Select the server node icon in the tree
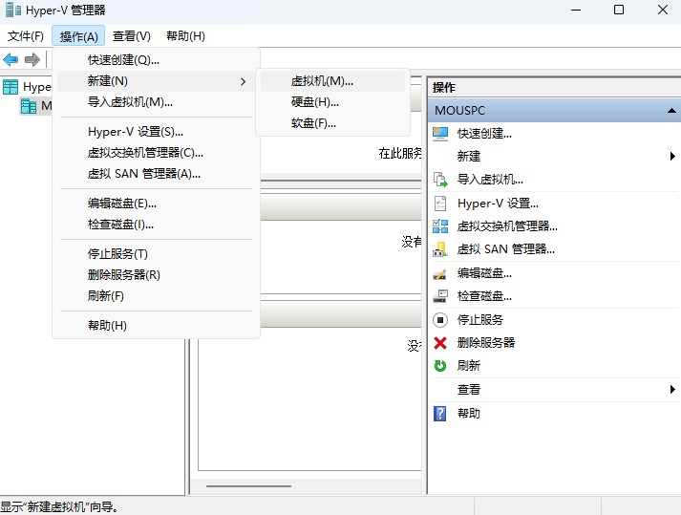 point(29,106)
